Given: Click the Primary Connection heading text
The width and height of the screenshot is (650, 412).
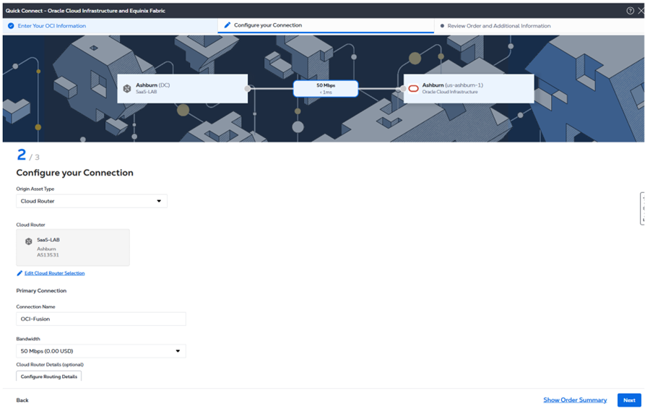Looking at the screenshot, I should click(41, 291).
